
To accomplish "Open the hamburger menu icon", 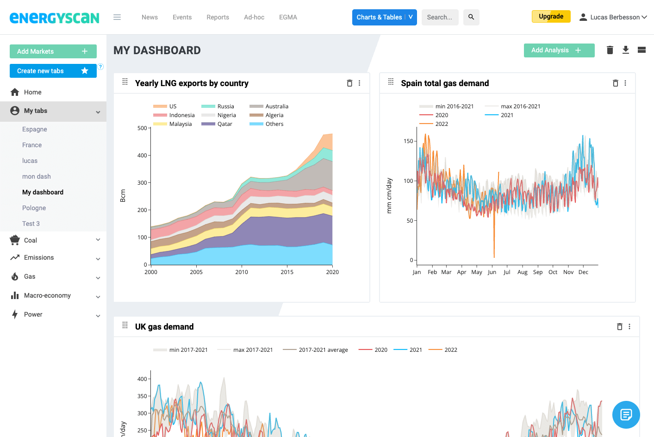I will pos(117,17).
